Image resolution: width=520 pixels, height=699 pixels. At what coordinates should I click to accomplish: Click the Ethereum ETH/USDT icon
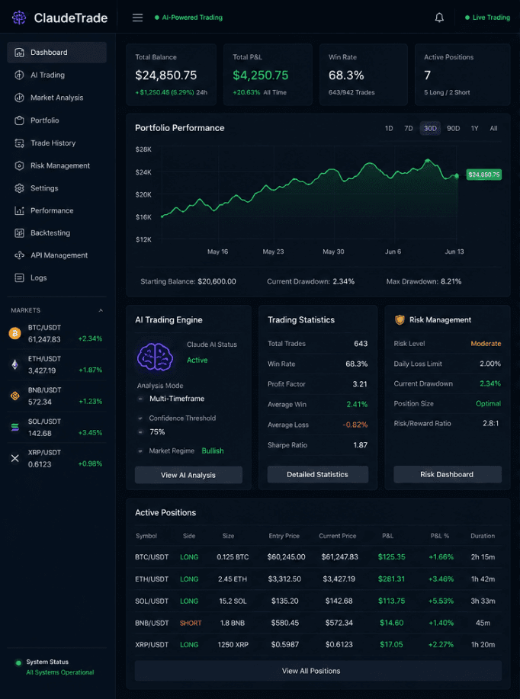tap(15, 364)
